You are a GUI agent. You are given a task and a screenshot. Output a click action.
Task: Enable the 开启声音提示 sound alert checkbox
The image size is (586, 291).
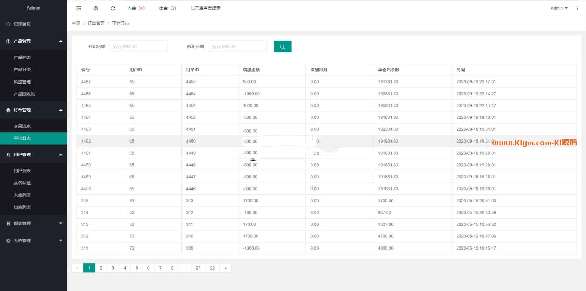pos(193,8)
